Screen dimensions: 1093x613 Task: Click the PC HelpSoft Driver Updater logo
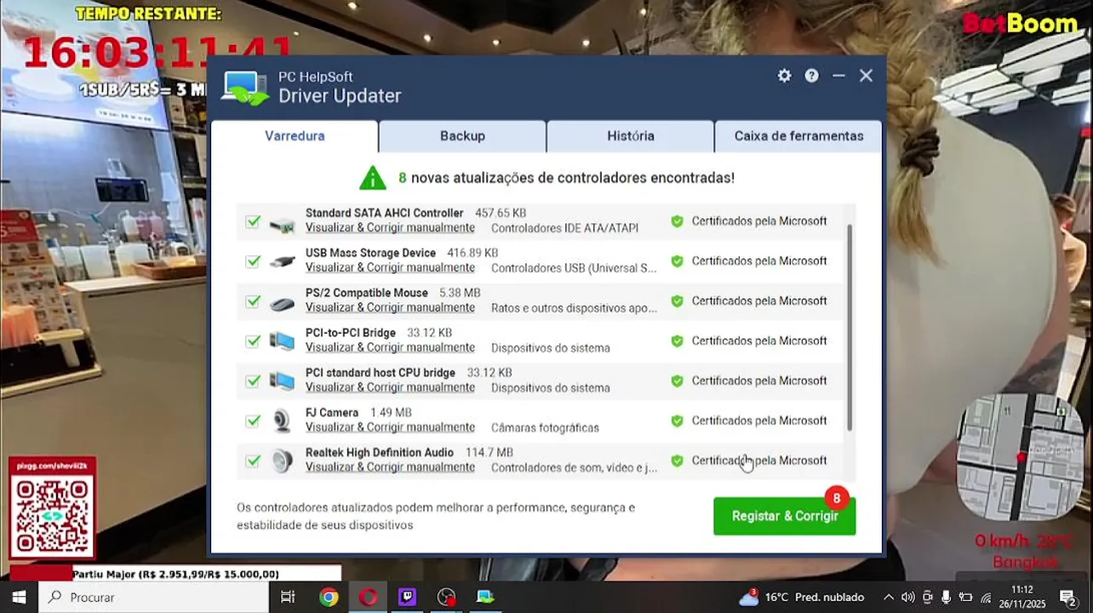(x=245, y=88)
